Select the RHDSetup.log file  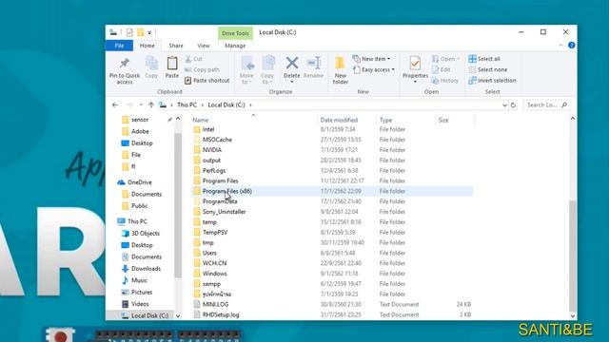click(x=221, y=314)
